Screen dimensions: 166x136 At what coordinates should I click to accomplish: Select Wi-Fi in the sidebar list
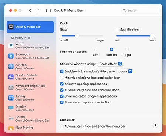tap(30, 46)
